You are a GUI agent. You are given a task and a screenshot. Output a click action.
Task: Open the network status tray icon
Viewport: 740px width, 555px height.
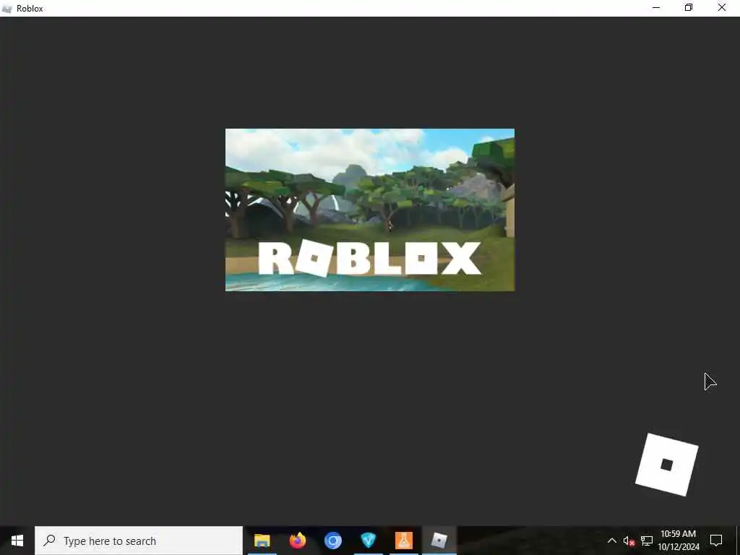[647, 541]
